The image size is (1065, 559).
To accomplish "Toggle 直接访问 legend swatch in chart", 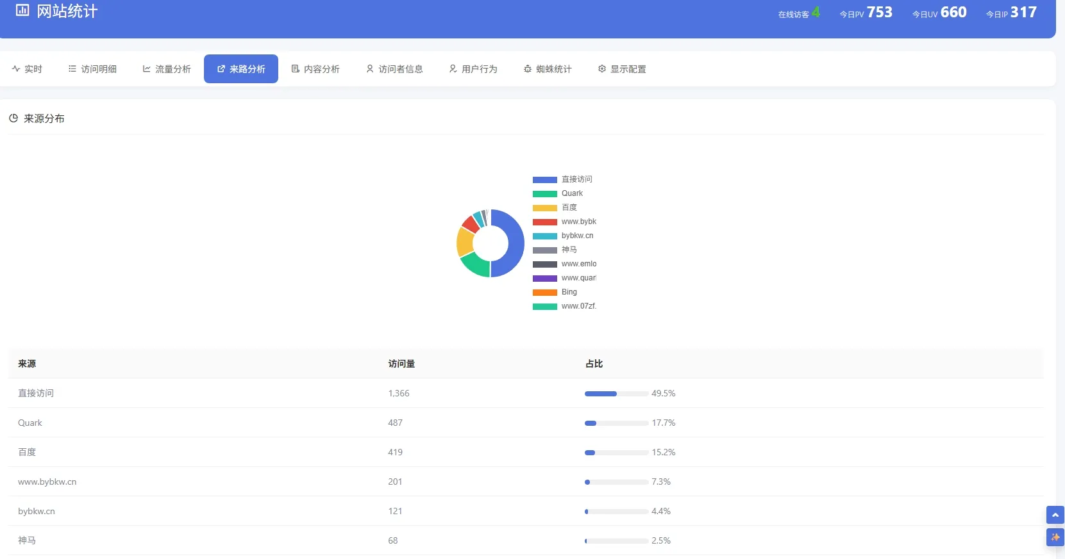I will tap(545, 180).
